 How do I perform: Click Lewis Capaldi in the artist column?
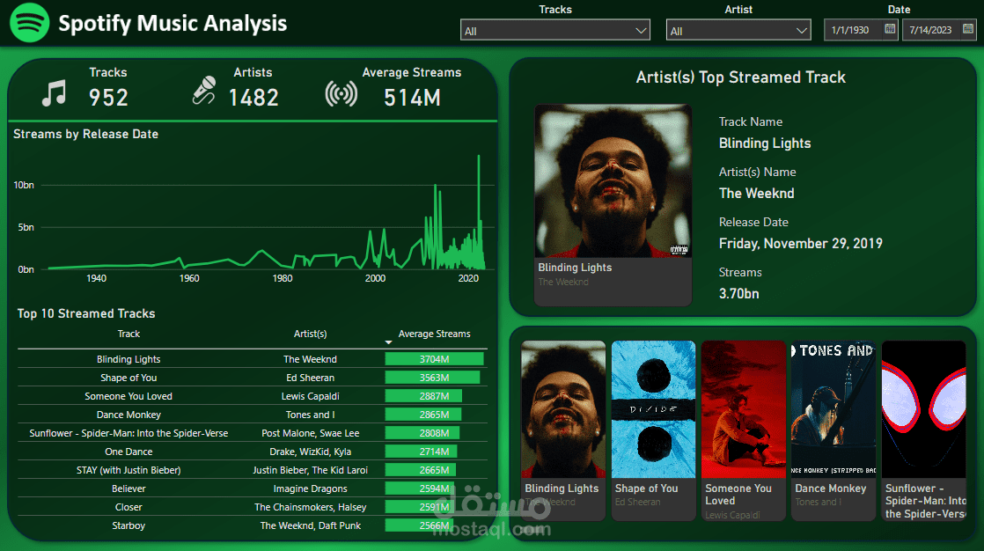click(310, 396)
